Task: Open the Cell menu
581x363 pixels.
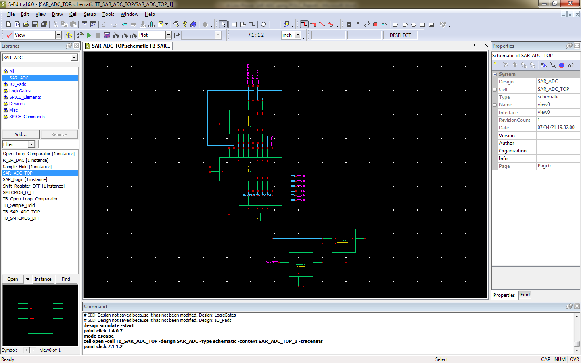Action: point(73,14)
